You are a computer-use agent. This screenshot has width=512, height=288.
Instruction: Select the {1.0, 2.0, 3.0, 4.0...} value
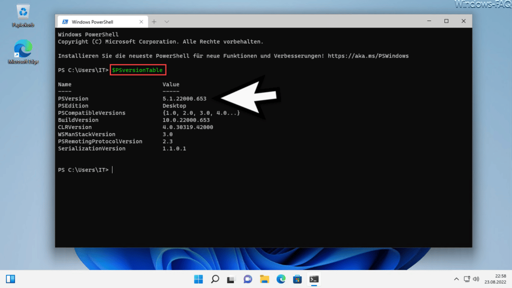[x=201, y=113]
